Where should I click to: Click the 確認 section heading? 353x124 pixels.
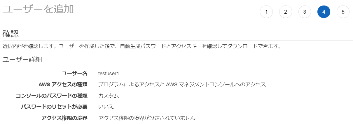pos(11,34)
